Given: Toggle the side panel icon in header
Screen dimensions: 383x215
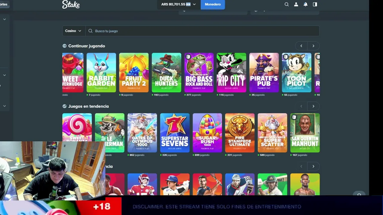Looking at the screenshot, I should pos(315,4).
